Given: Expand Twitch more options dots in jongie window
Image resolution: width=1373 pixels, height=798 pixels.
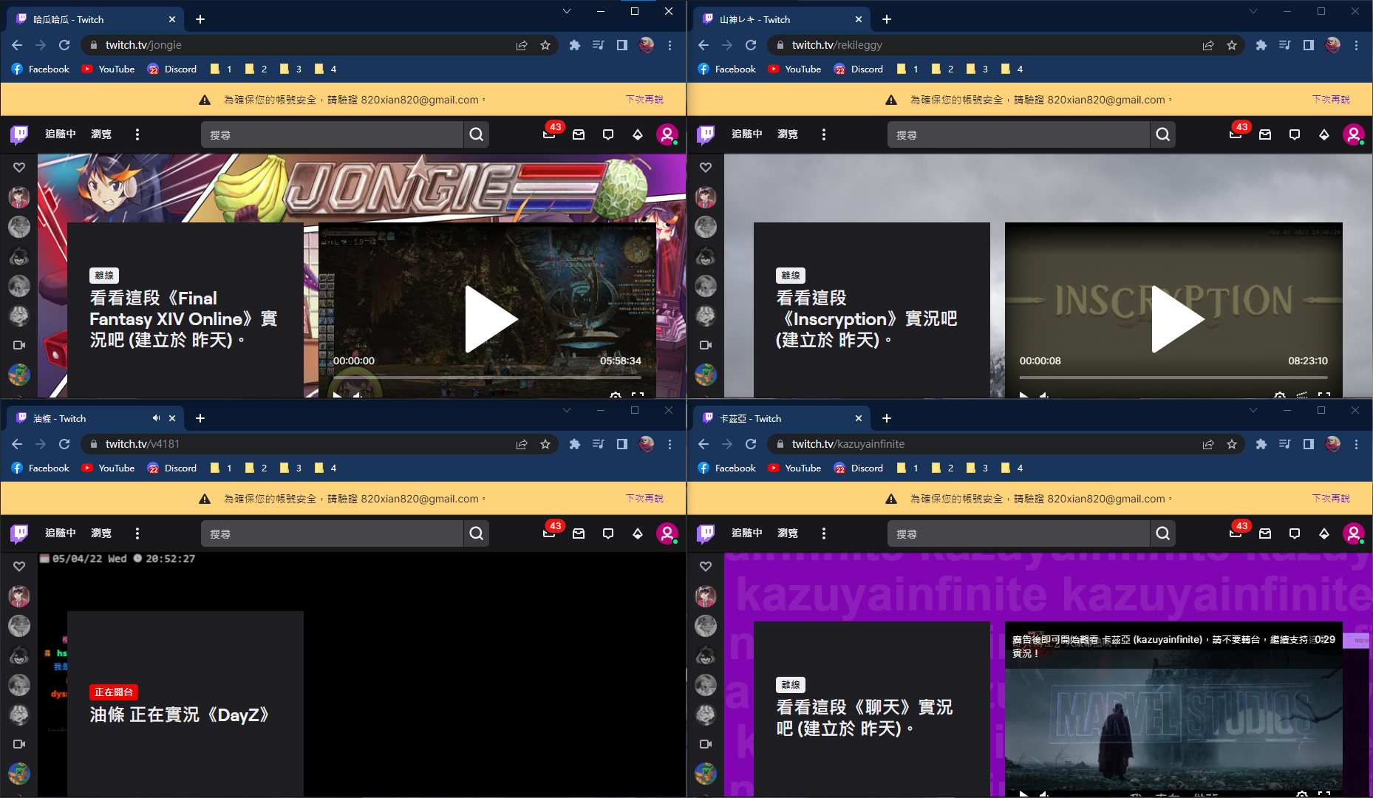Looking at the screenshot, I should [x=137, y=134].
